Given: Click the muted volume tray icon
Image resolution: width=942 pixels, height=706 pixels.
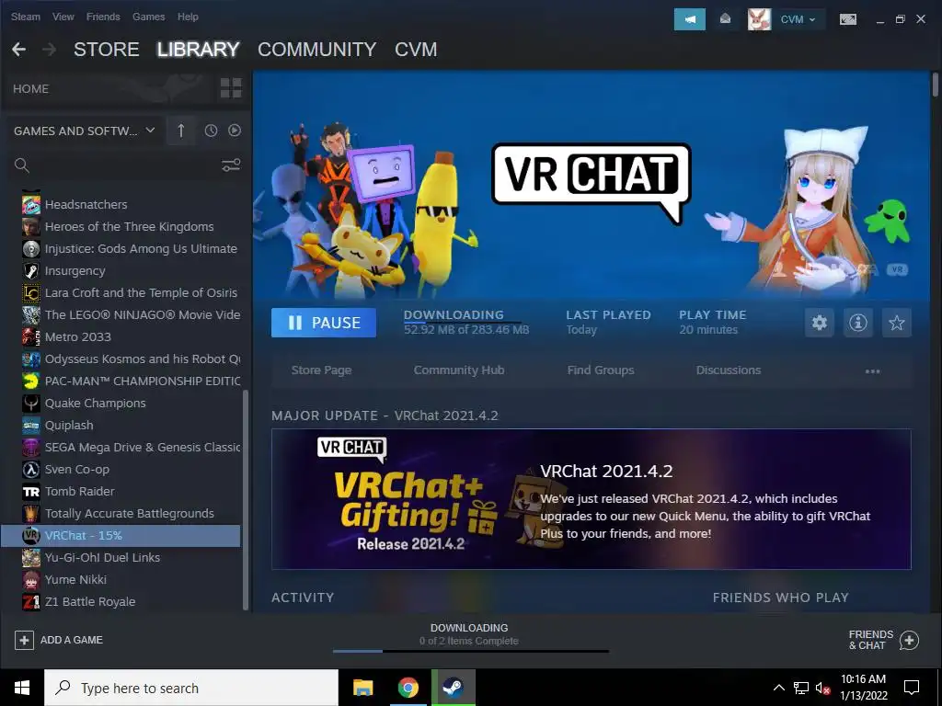Looking at the screenshot, I should (822, 688).
